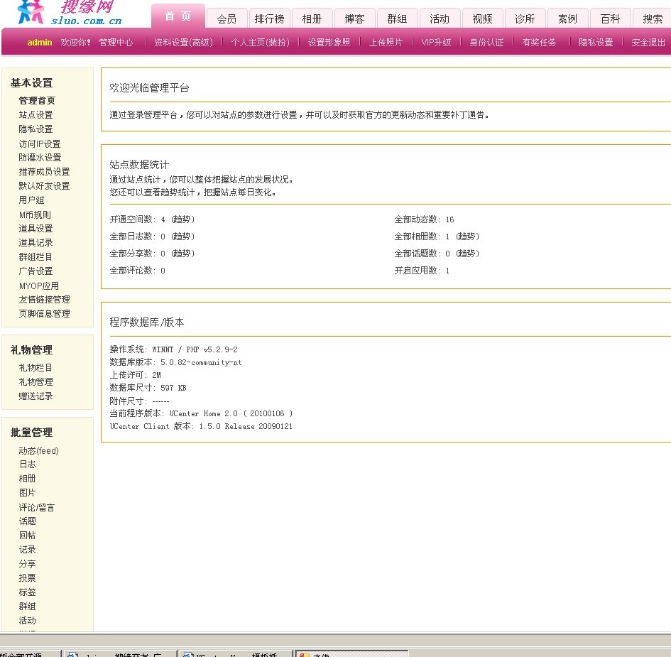Open 道具记录

(x=36, y=243)
